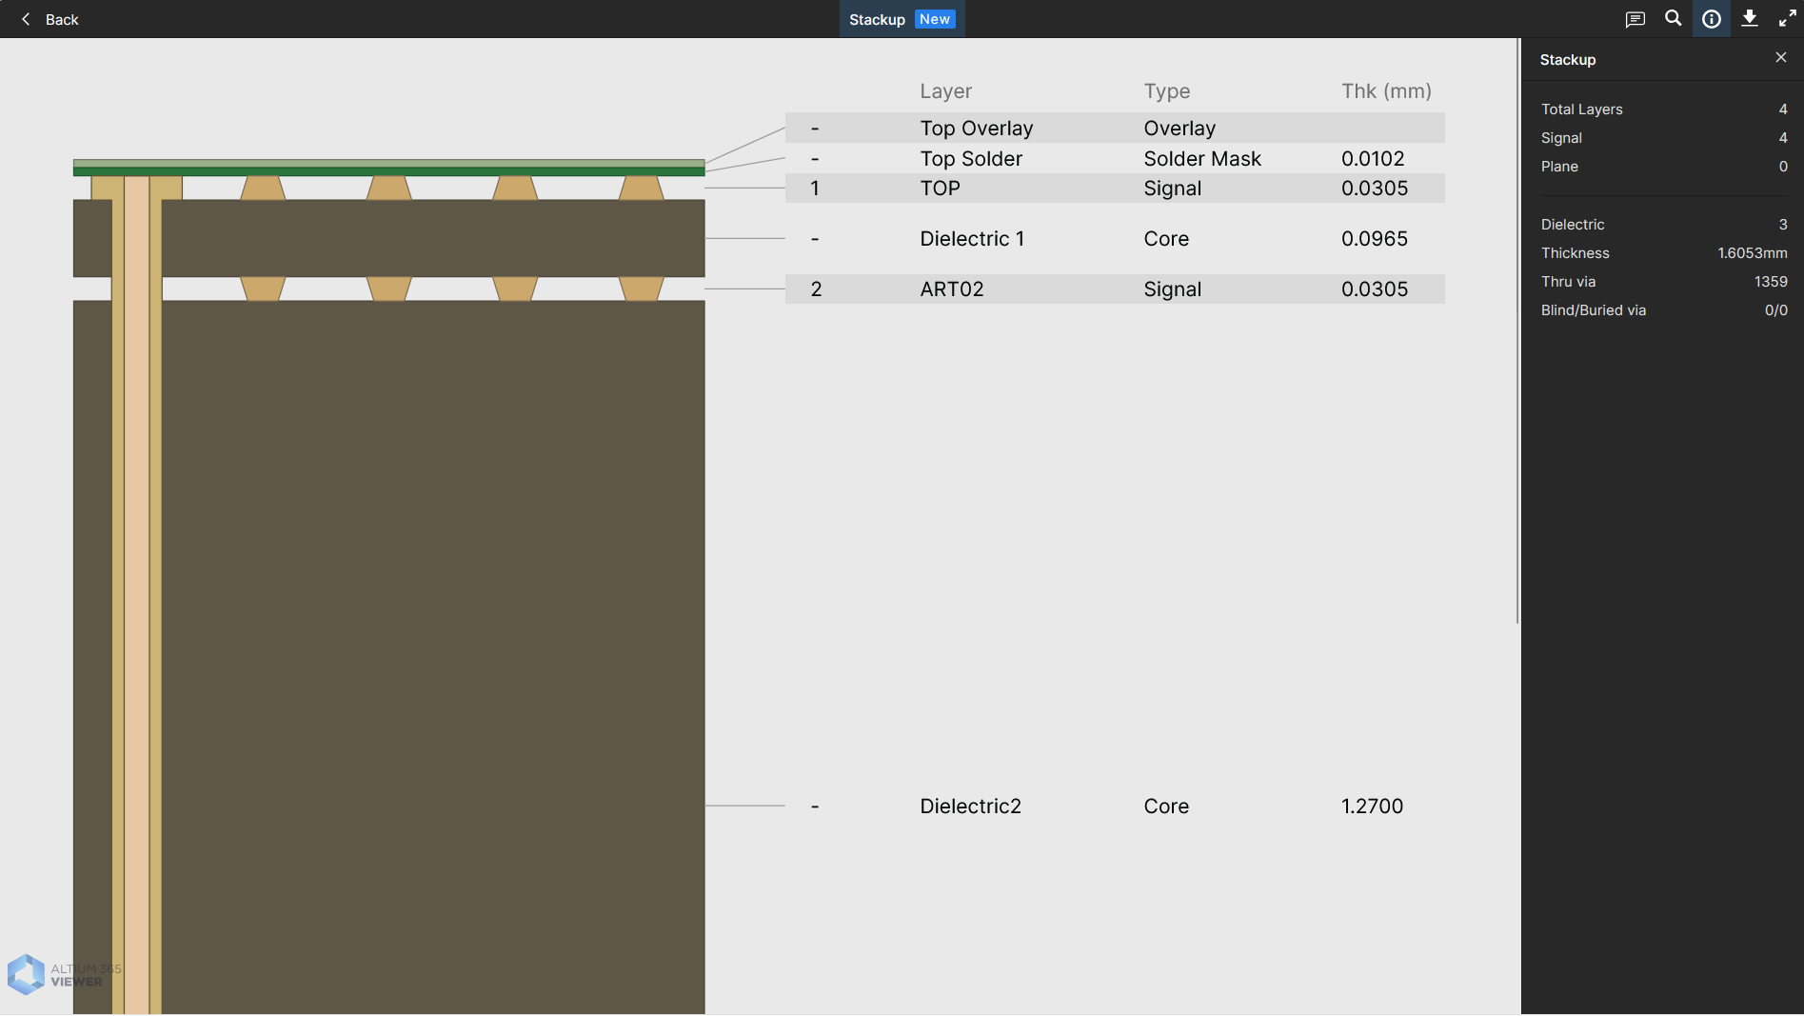Image resolution: width=1804 pixels, height=1016 pixels.
Task: Select the Top Overlay layer row
Action: (x=1114, y=129)
